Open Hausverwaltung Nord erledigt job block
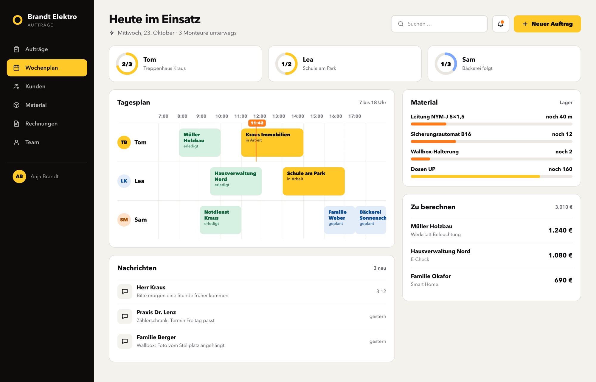The width and height of the screenshot is (596, 382). [x=236, y=181]
